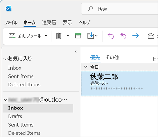Open Sent Items under お気に入り
The width and height of the screenshot is (158, 137).
point(21,76)
